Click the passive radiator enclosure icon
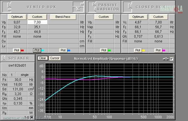The image size is (188, 121). click(92, 7)
